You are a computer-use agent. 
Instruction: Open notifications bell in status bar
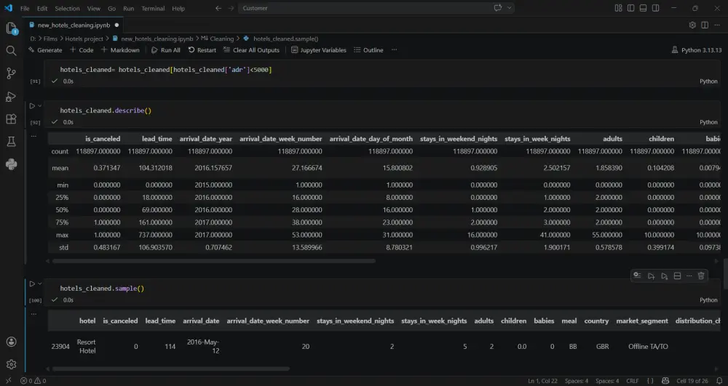[x=719, y=381]
